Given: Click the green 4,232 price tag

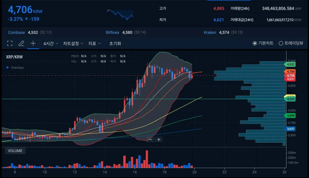Looking at the screenshot, I should [290, 99].
